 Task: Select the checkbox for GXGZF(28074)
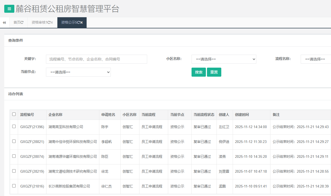point(14,156)
